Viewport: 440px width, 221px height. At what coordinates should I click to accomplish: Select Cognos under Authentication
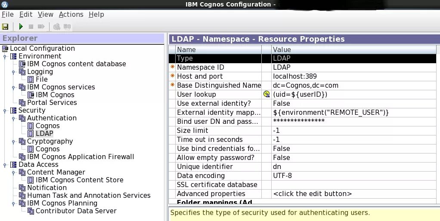click(x=47, y=126)
